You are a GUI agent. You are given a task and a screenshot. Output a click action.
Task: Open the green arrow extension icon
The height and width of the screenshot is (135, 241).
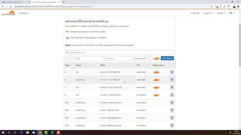coord(238,7)
